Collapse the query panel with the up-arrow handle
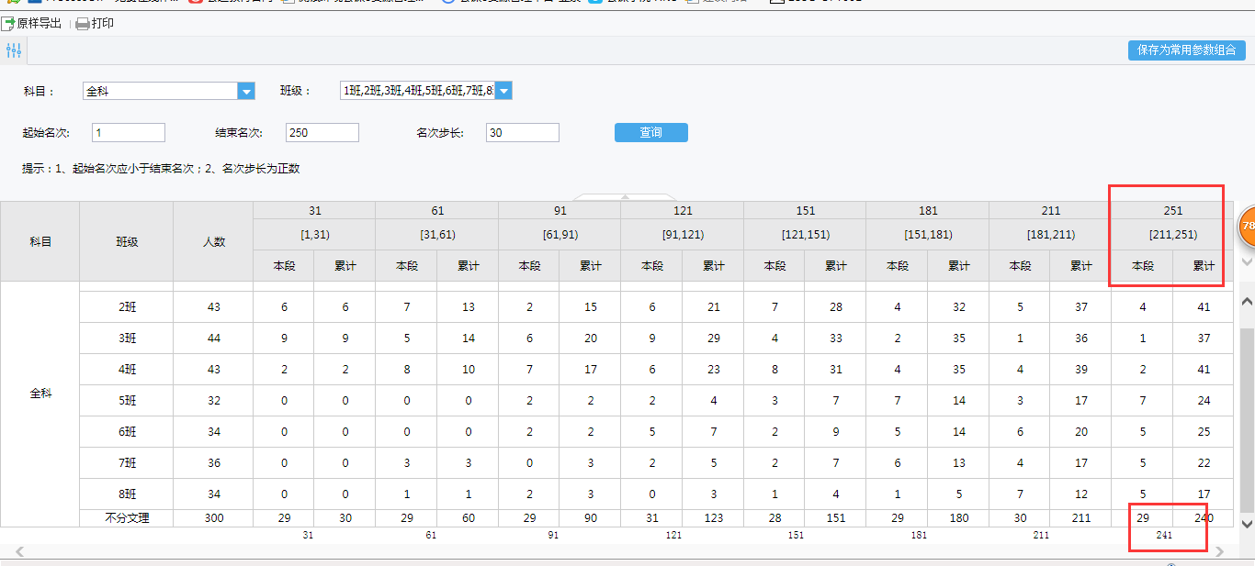 625,196
